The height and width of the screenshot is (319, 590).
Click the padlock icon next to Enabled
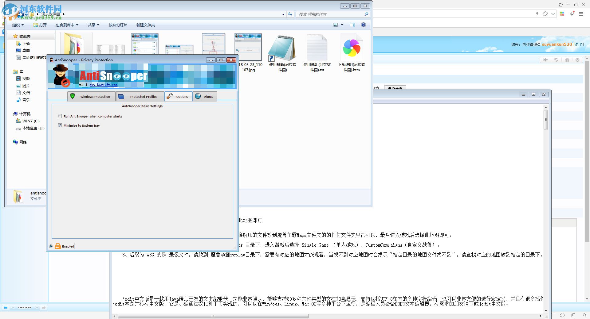click(x=58, y=246)
